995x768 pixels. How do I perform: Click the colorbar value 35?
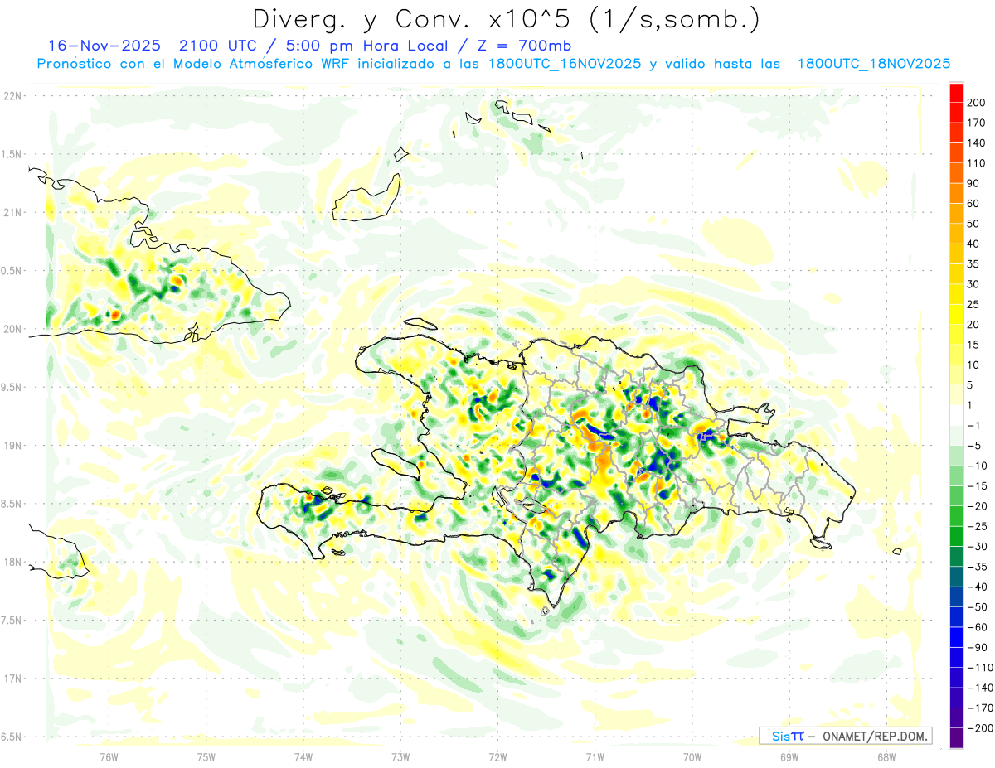tap(973, 264)
